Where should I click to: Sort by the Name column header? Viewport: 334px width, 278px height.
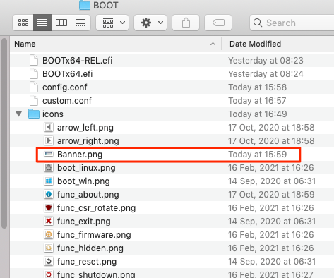115,44
